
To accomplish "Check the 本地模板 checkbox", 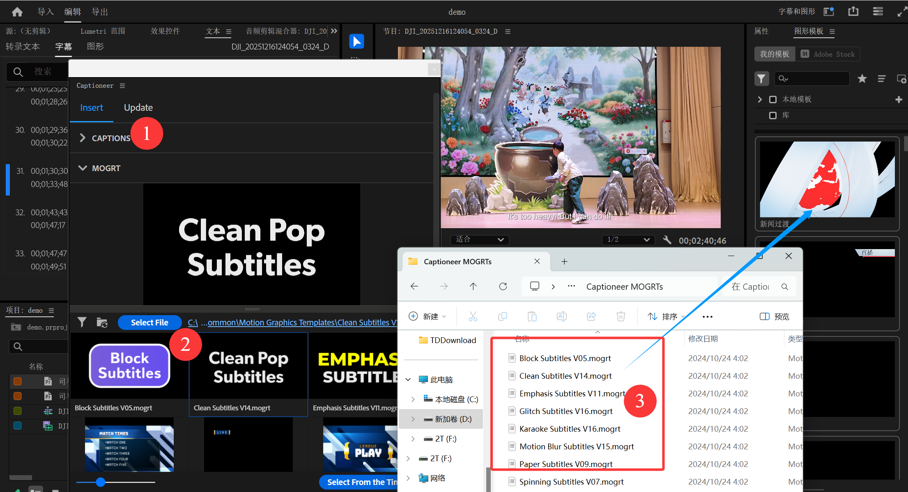I will coord(773,100).
